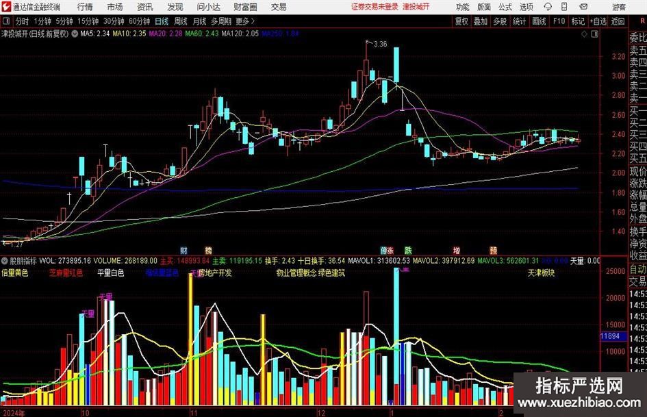This screenshot has height=417, width=647.
Task: Switch to the 5分钟 period tab
Action: pos(64,21)
